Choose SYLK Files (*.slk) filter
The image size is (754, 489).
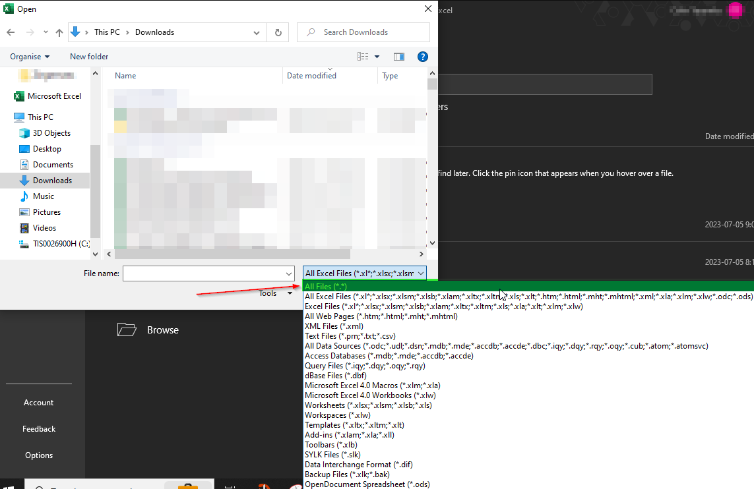(528, 455)
